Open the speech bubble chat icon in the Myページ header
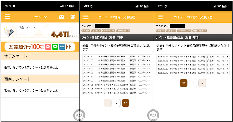Screen dimensions: 233x122 click(73, 17)
